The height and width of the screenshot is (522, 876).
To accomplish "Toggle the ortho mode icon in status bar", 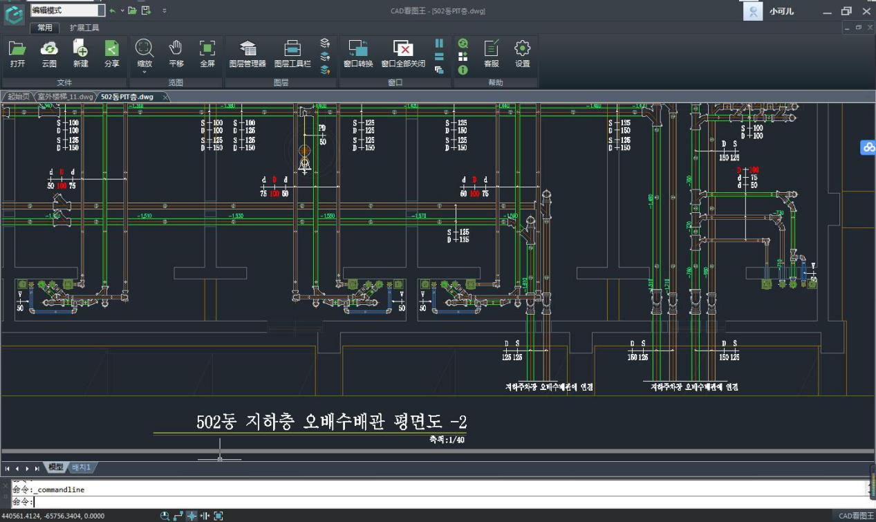I will (x=178, y=516).
